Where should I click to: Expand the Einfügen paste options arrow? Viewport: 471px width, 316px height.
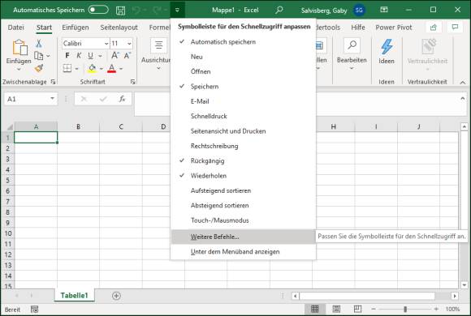[x=19, y=69]
